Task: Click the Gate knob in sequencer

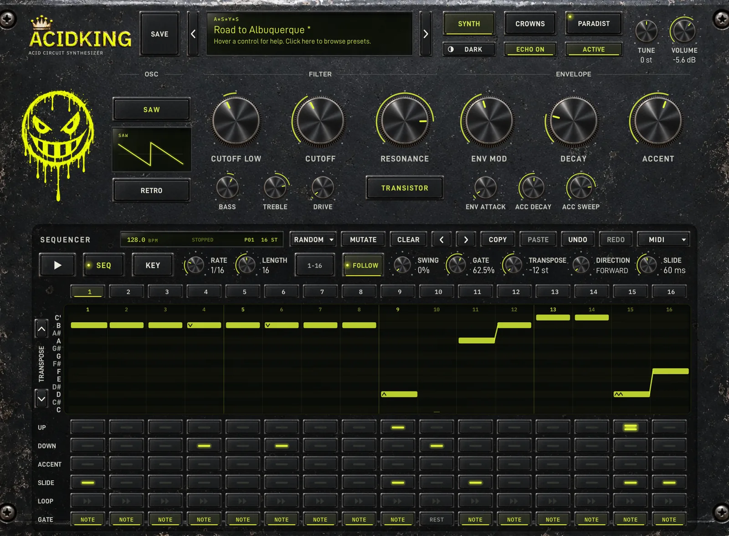Action: click(457, 265)
